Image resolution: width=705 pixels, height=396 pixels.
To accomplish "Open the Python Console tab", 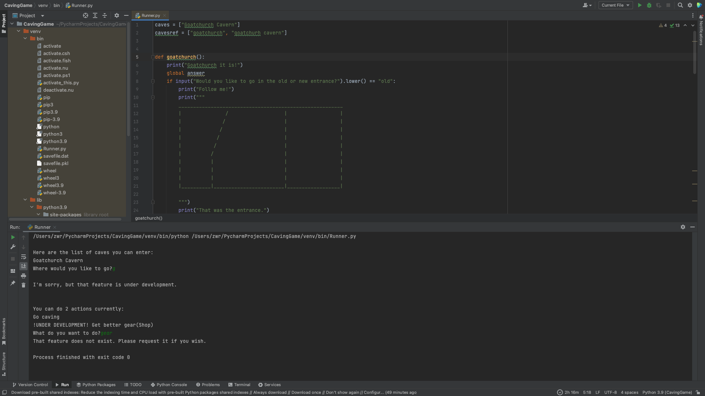I will [169, 385].
